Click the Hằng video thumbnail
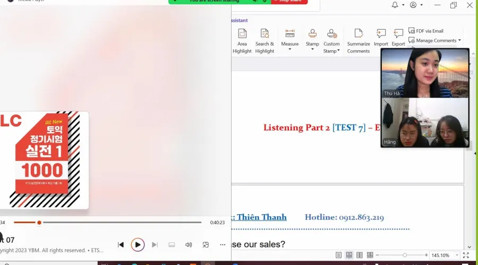Image resolution: width=478 pixels, height=265 pixels. tap(425, 122)
